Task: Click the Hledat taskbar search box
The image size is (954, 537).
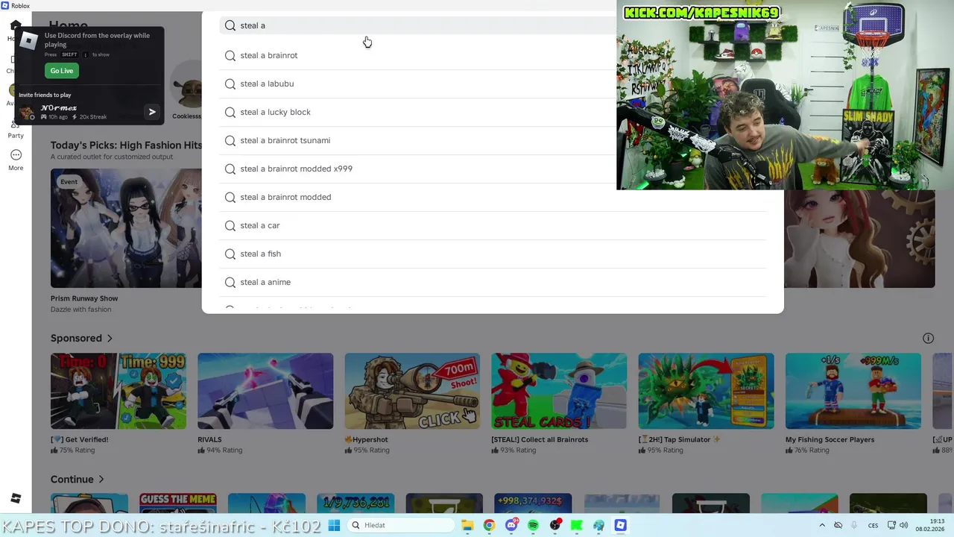Action: 400,525
